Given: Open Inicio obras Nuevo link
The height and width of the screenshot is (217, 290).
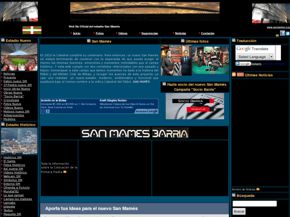Looking at the screenshot, I should tap(17, 89).
